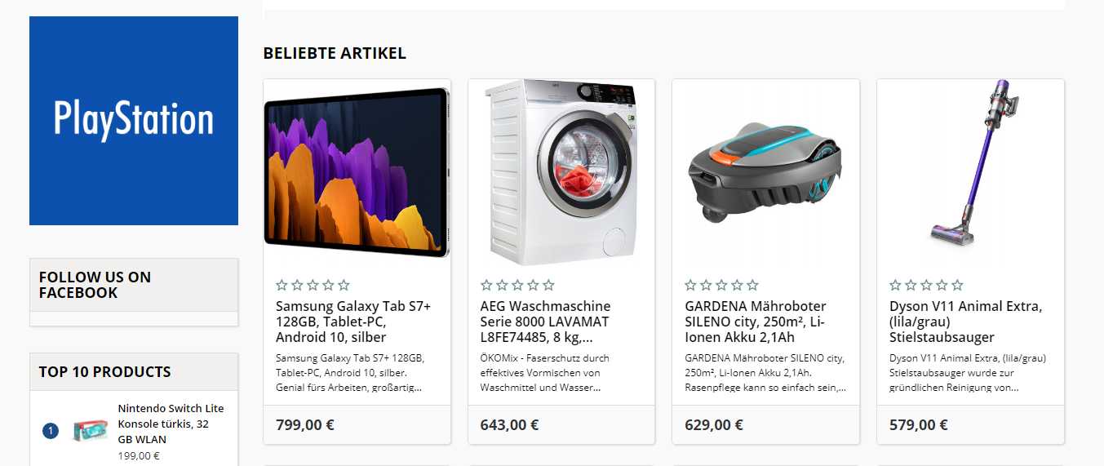Screen dimensions: 1104x466
Task: Rate GARDENA Mähroboter with third star
Action: pyautogui.click(x=721, y=285)
